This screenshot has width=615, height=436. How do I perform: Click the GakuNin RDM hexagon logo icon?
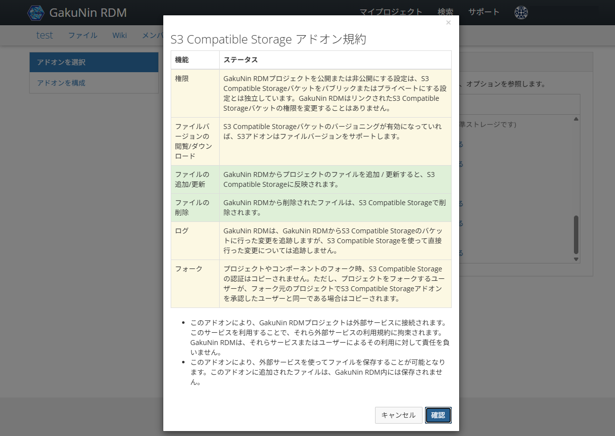point(36,13)
